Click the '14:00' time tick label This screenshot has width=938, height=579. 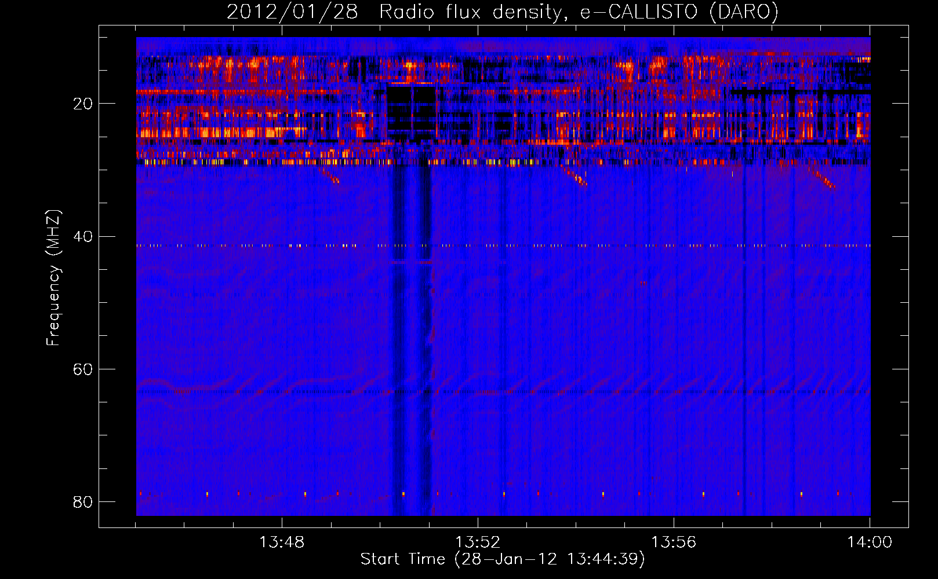tap(870, 543)
